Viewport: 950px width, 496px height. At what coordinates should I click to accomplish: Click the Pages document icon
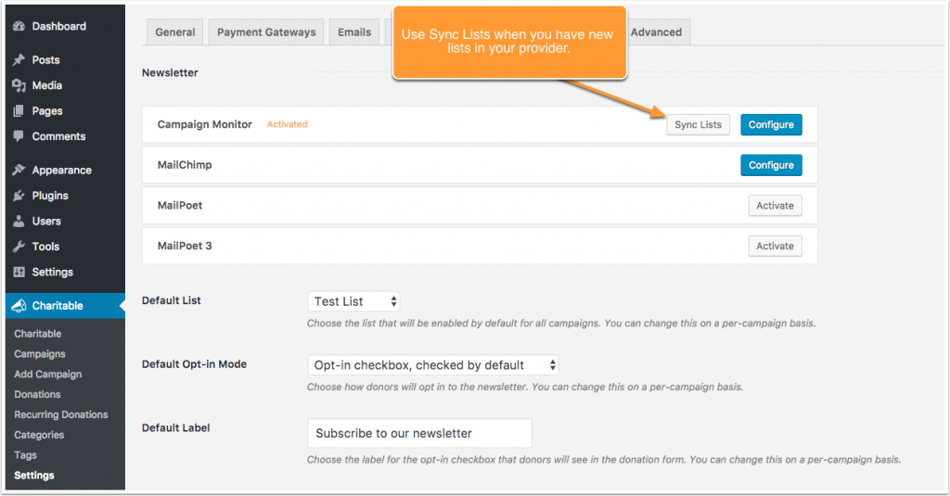(19, 111)
